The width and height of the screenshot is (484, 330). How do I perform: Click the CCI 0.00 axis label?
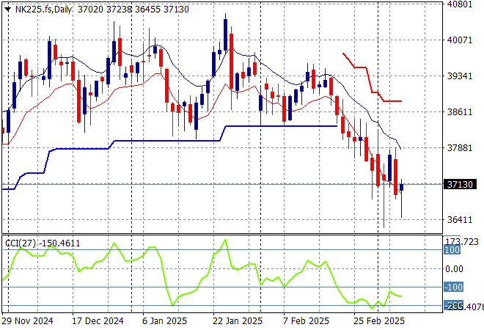click(x=454, y=269)
